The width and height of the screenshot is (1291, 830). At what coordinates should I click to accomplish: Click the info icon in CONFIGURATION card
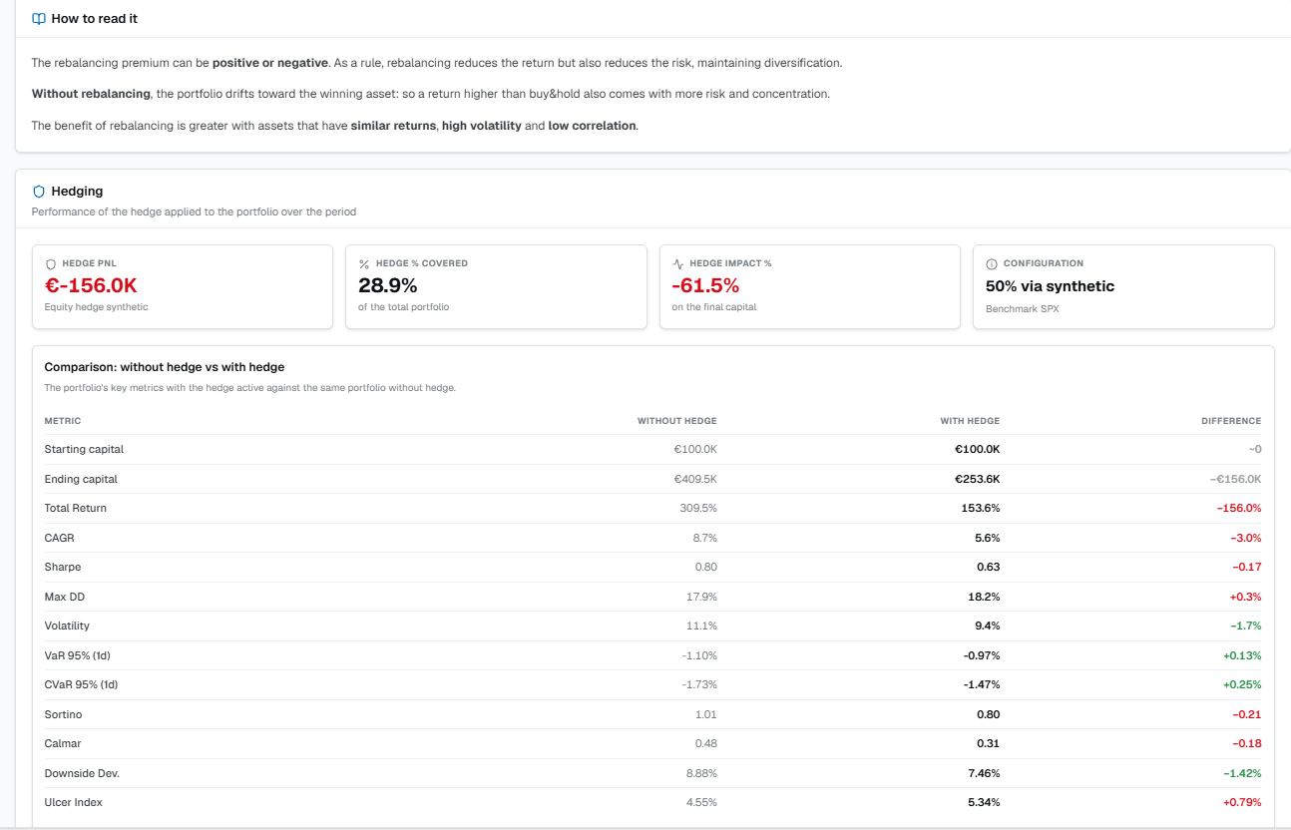tap(992, 263)
